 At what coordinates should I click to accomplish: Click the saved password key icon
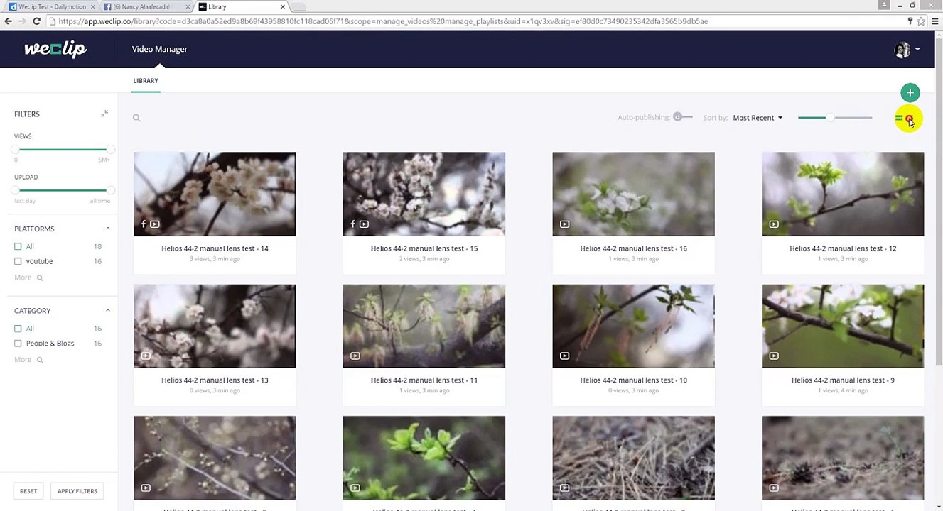pos(910,21)
